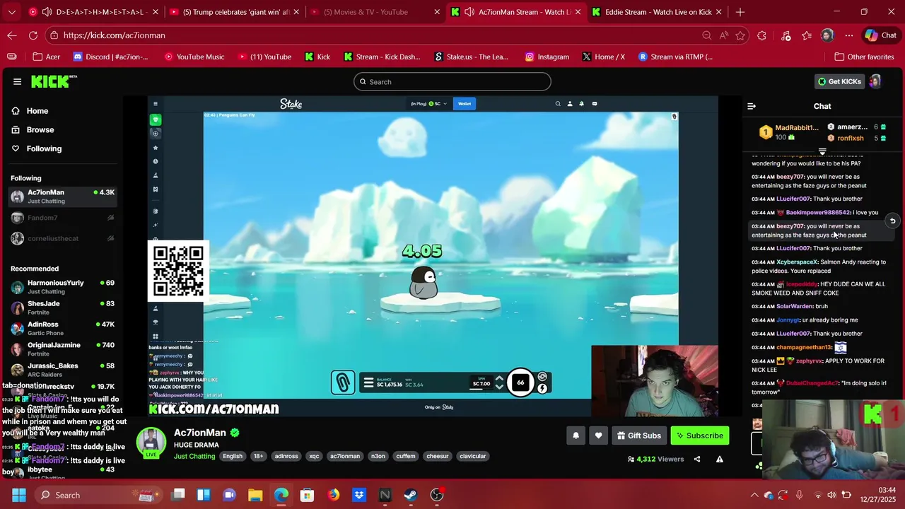905x509 pixels.
Task: Open Following in Kick sidebar
Action: point(44,148)
